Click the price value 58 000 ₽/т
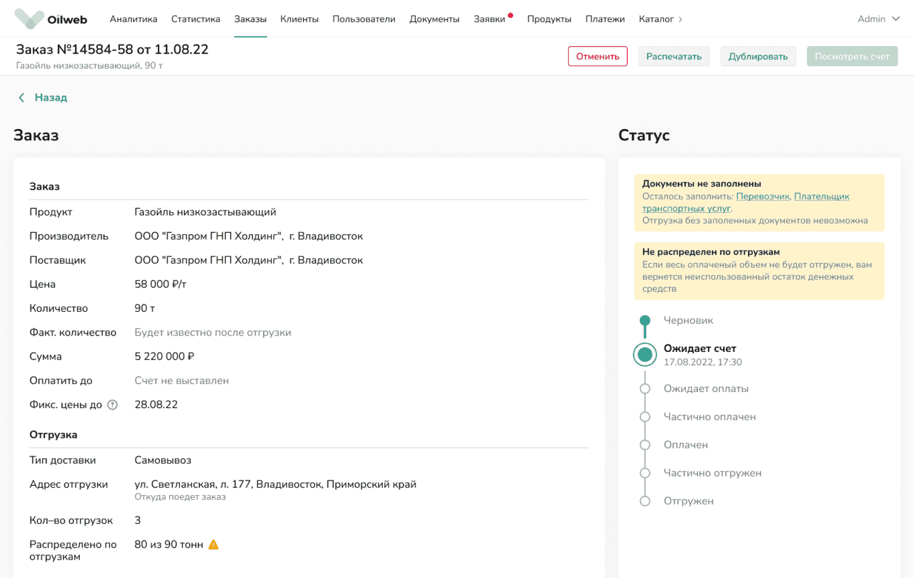This screenshot has height=578, width=914. pos(160,284)
